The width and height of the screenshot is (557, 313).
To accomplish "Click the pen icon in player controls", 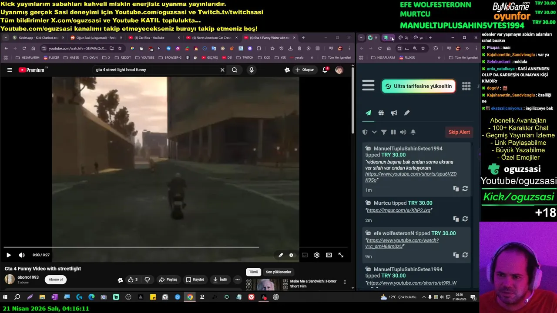I will [x=281, y=255].
